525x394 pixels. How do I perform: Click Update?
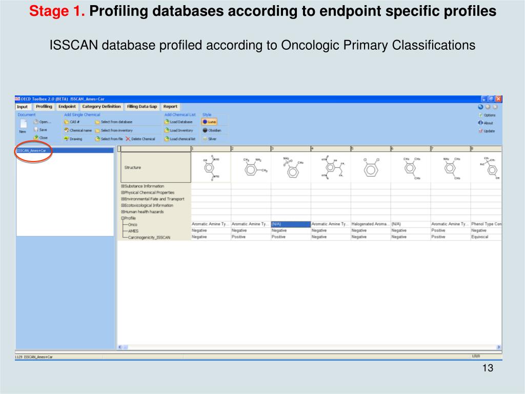click(487, 131)
